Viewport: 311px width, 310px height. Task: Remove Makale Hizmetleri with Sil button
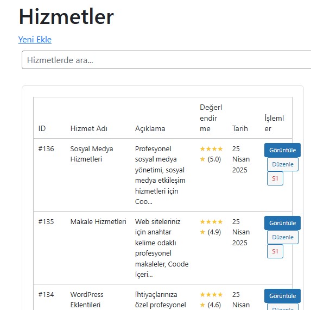[x=275, y=251]
